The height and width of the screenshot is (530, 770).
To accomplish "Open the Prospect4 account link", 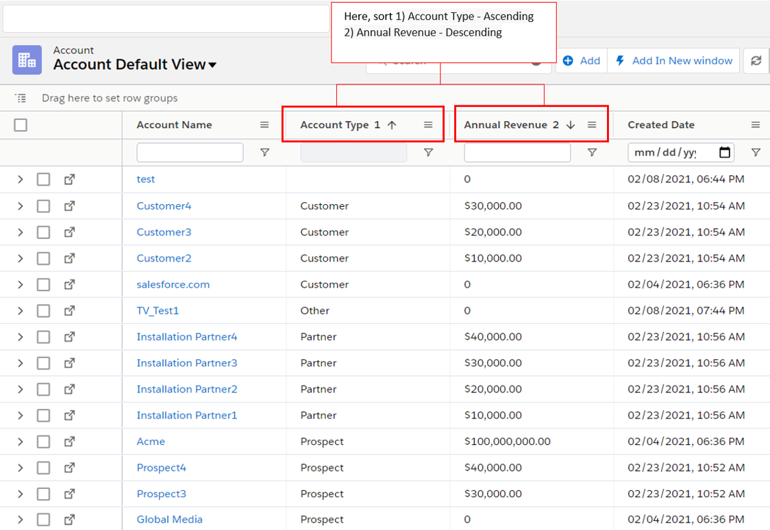I will [x=161, y=468].
